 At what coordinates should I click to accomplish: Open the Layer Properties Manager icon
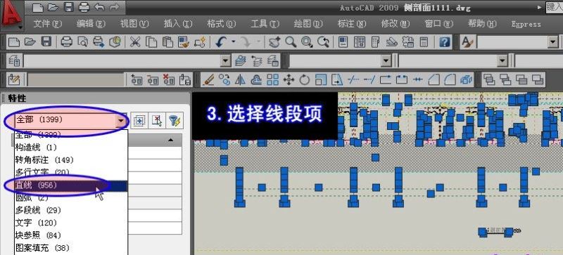[x=14, y=60]
